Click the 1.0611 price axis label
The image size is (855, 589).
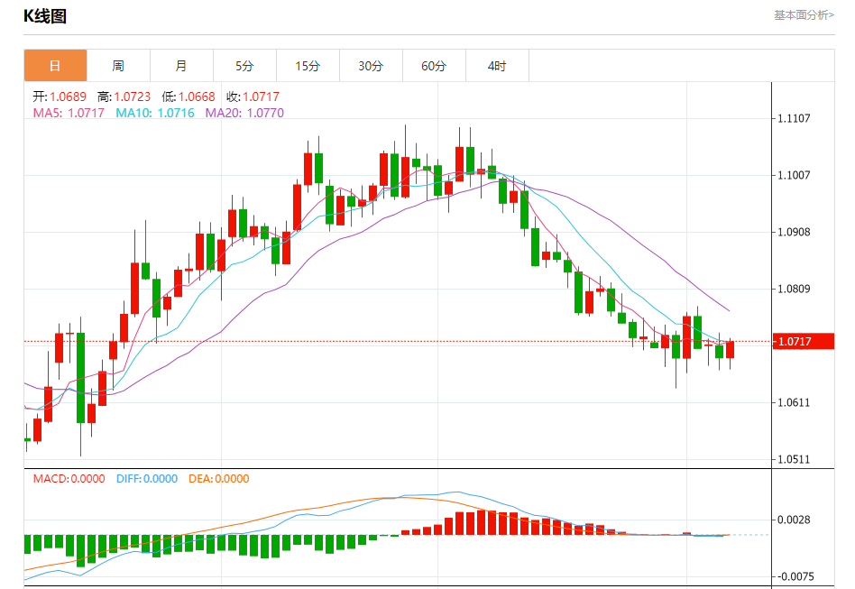[794, 402]
